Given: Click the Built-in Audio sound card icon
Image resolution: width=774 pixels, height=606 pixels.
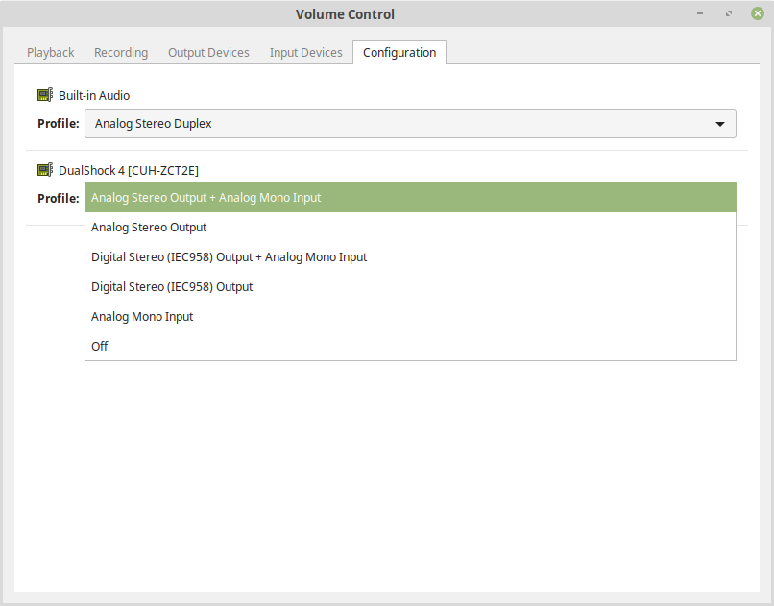Looking at the screenshot, I should click(45, 95).
